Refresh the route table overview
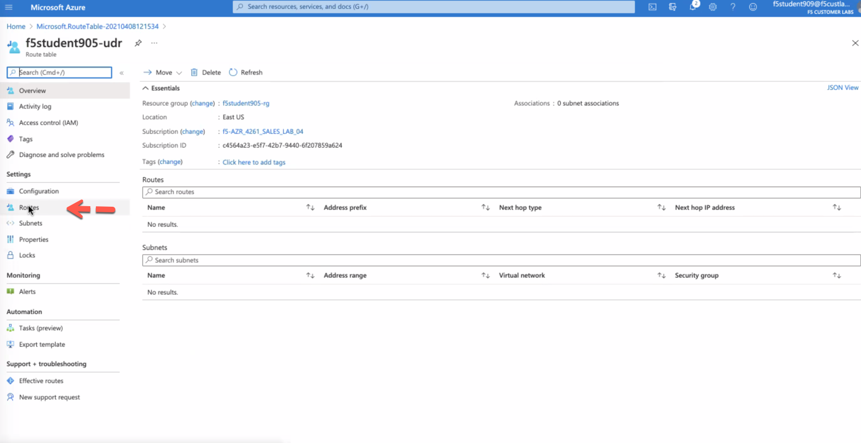 246,72
